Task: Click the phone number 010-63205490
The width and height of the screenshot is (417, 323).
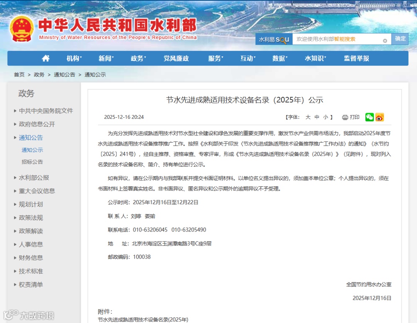Action: point(189,230)
